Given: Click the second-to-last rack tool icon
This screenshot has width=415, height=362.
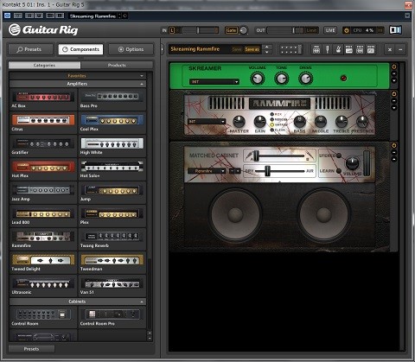Looking at the screenshot, I should pos(360,49).
